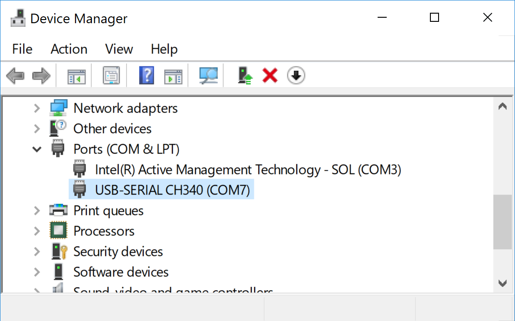This screenshot has height=321, width=515.
Task: Click the scrollbar down arrow
Action: tap(502, 283)
